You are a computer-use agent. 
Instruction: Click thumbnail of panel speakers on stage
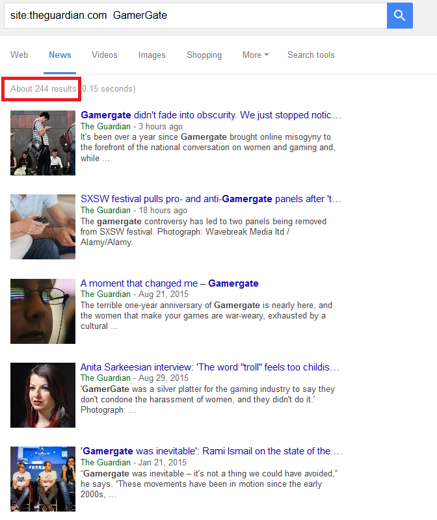pyautogui.click(x=43, y=479)
